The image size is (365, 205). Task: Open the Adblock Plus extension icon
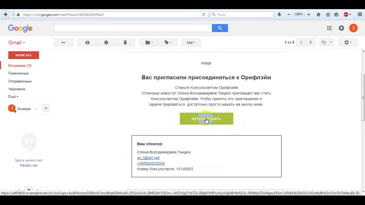[x=346, y=15]
